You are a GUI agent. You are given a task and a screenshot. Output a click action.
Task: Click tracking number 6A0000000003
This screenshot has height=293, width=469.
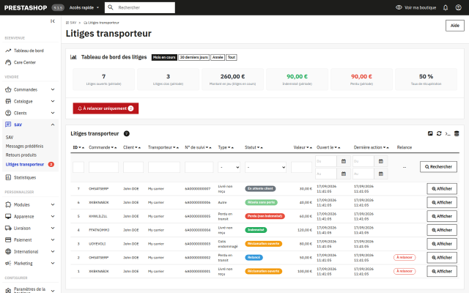click(x=198, y=244)
